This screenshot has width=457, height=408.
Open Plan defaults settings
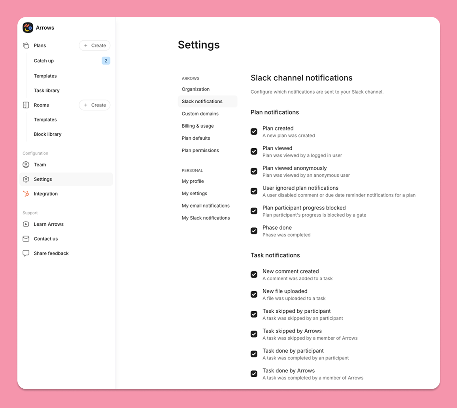(x=196, y=138)
